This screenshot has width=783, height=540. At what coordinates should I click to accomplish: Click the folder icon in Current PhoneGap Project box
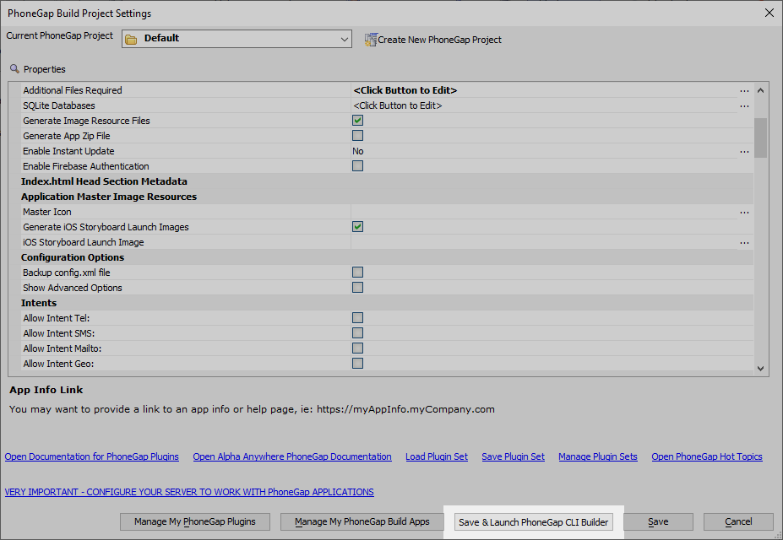[131, 40]
